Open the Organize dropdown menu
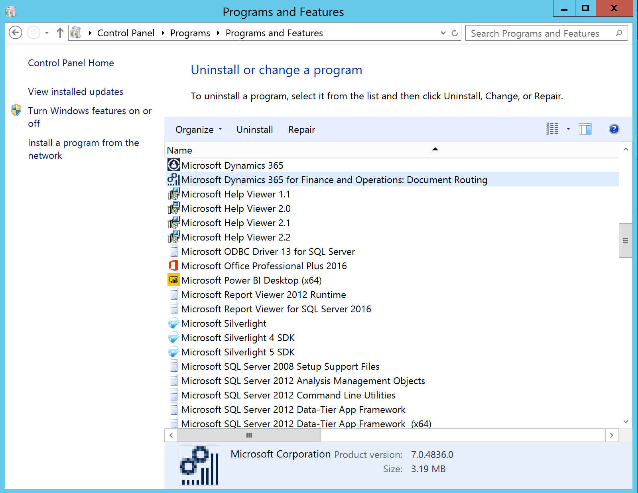The width and height of the screenshot is (638, 493). point(198,129)
